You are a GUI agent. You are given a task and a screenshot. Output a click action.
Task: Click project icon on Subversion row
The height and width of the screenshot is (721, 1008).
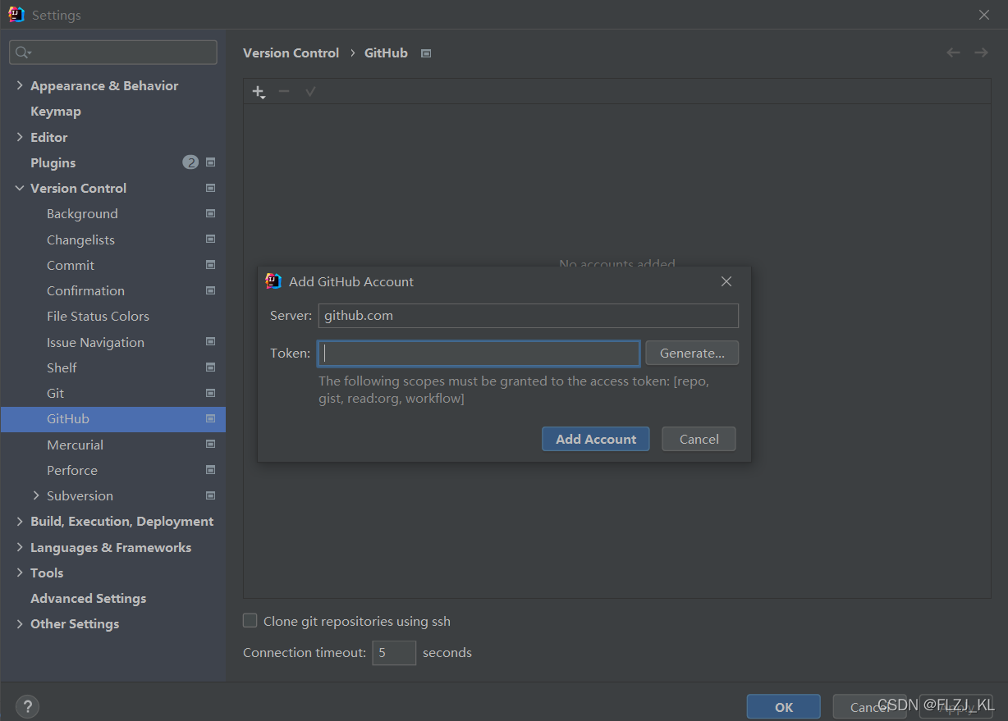click(211, 495)
